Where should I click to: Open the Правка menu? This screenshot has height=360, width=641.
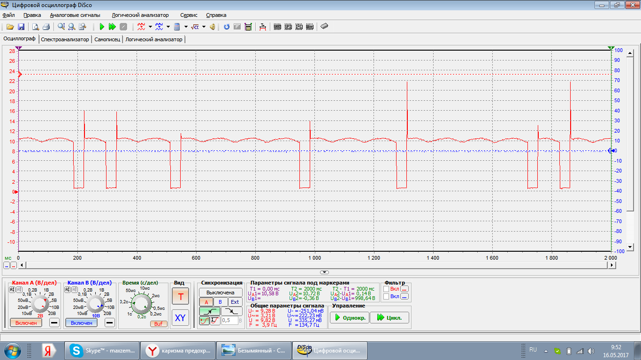32,15
